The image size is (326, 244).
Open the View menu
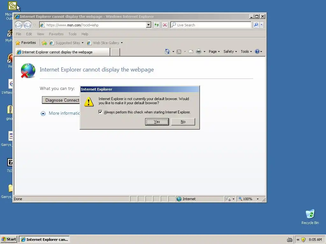point(40,34)
